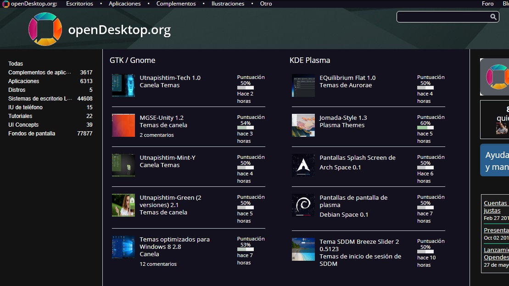Open Tema SDDM Breeze Slider 2 link
Screen dimensions: 509x286
coord(359,246)
